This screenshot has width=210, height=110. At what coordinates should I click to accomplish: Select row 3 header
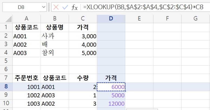point(6,44)
